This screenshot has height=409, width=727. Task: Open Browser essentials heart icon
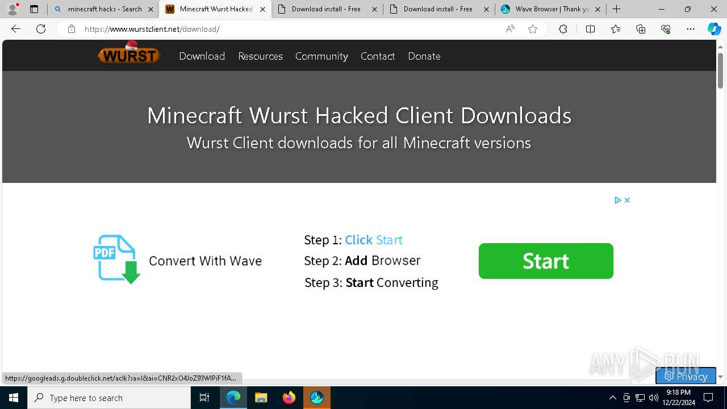(666, 29)
